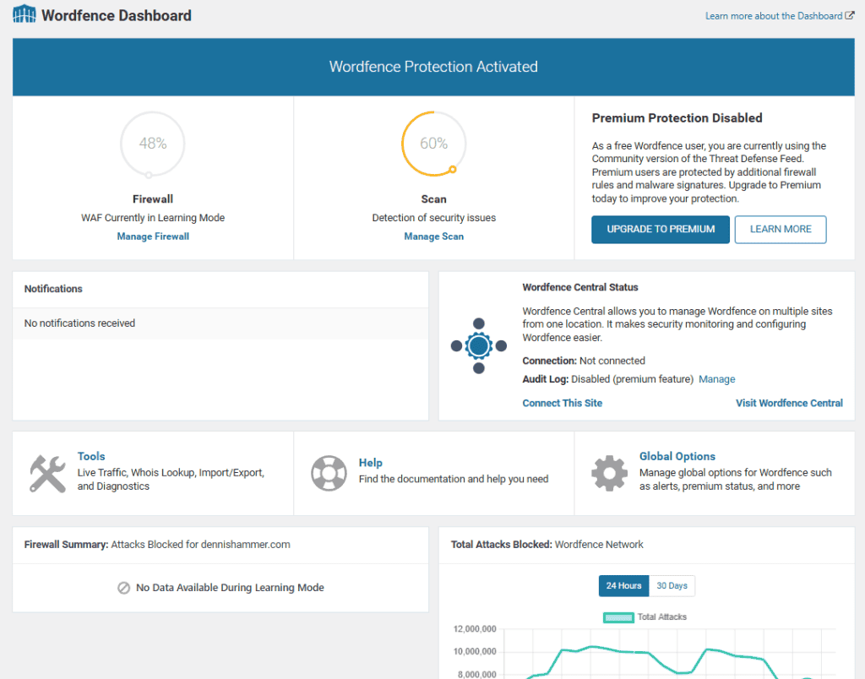The width and height of the screenshot is (865, 679).
Task: Click 'Premium Protection Disabled' heading
Action: 677,118
